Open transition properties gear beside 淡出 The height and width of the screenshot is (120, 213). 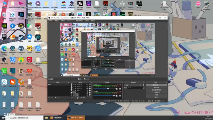click(x=143, y=85)
